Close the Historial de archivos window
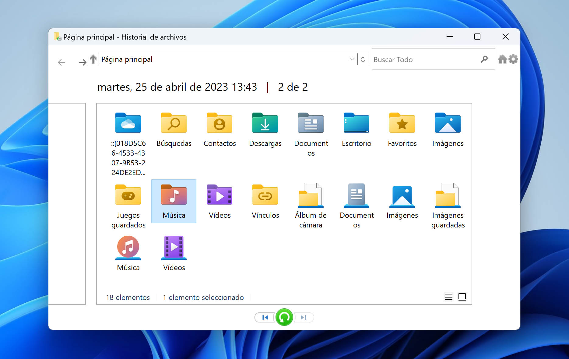The width and height of the screenshot is (569, 359). [505, 37]
